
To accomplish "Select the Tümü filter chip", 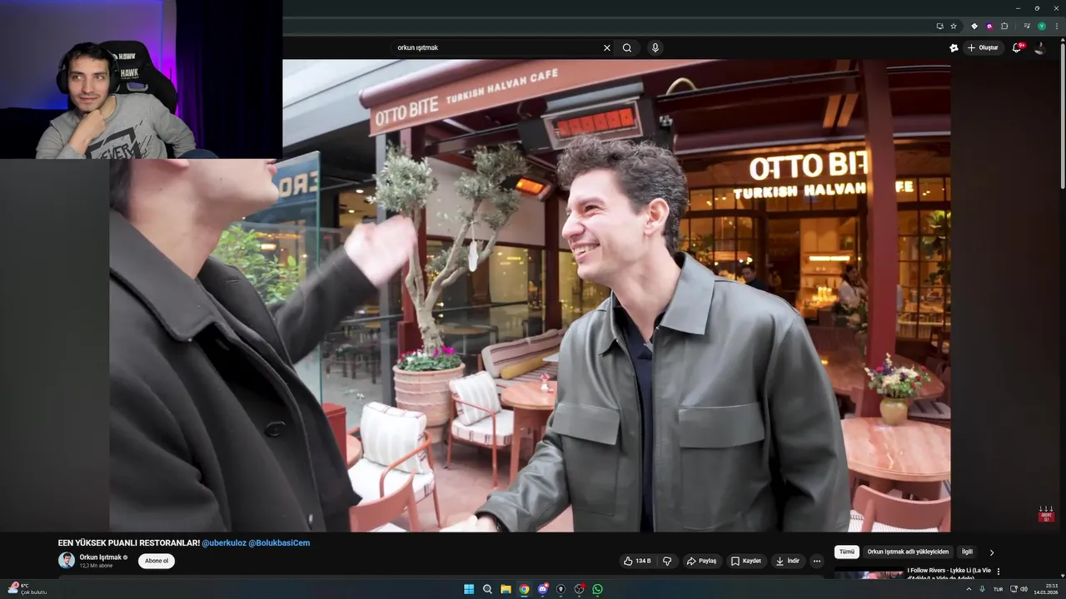I will click(x=847, y=552).
